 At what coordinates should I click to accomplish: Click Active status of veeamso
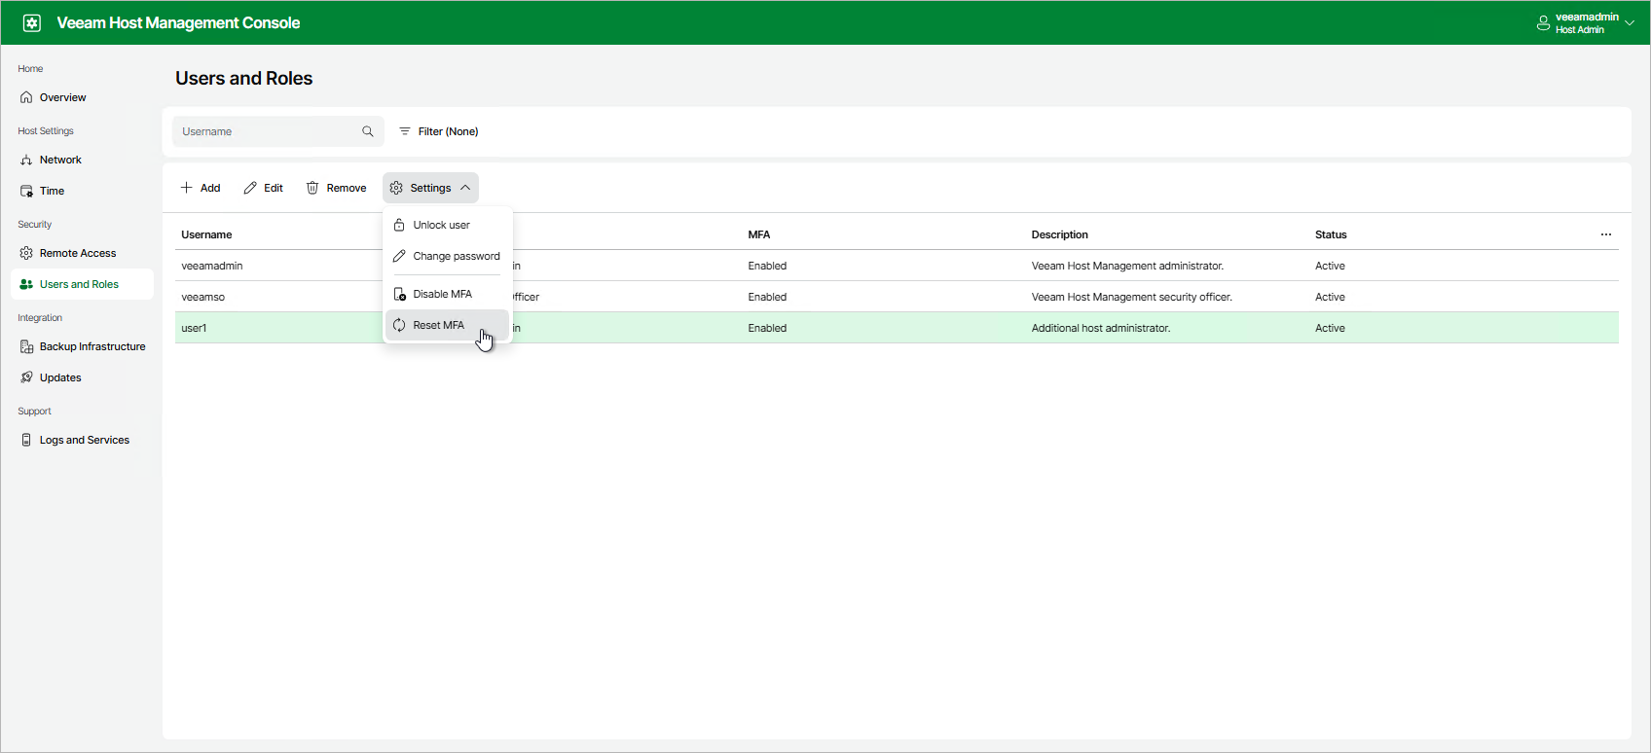(x=1330, y=297)
